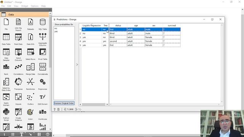This screenshot has width=244, height=137.
Task: Click the status column header
Action: 118,25
